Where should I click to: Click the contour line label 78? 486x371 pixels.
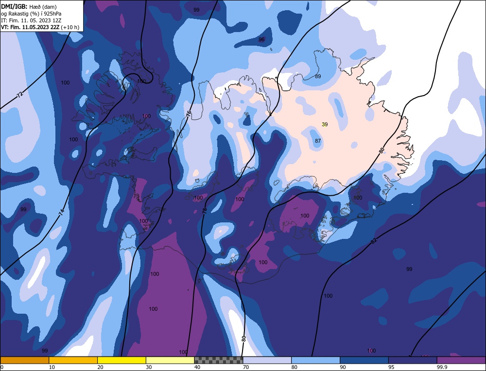pos(204,211)
